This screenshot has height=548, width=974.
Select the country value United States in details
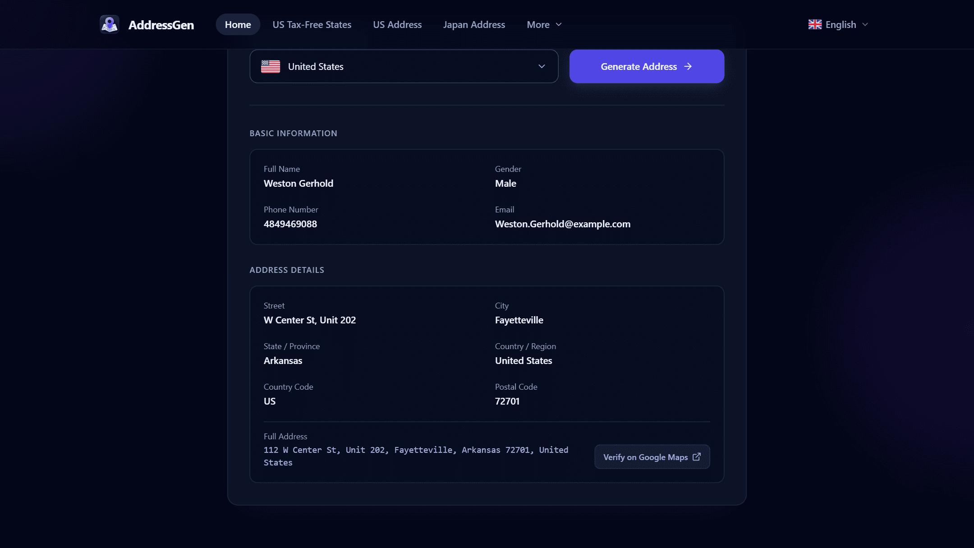point(524,360)
